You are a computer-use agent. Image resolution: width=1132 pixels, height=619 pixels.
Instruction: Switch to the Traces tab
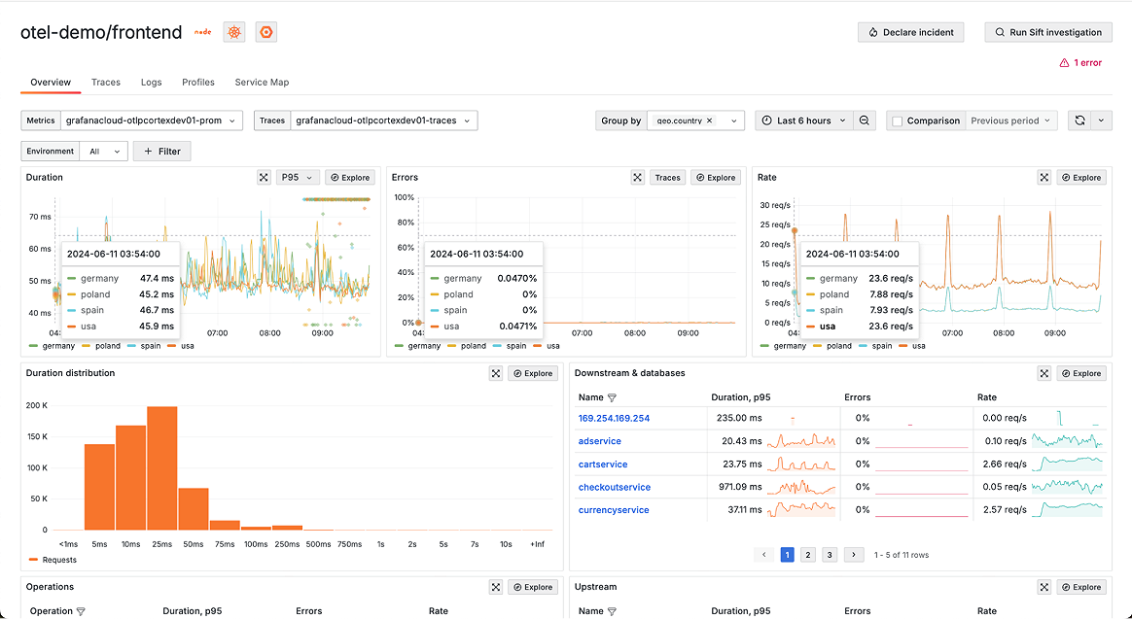tap(105, 83)
